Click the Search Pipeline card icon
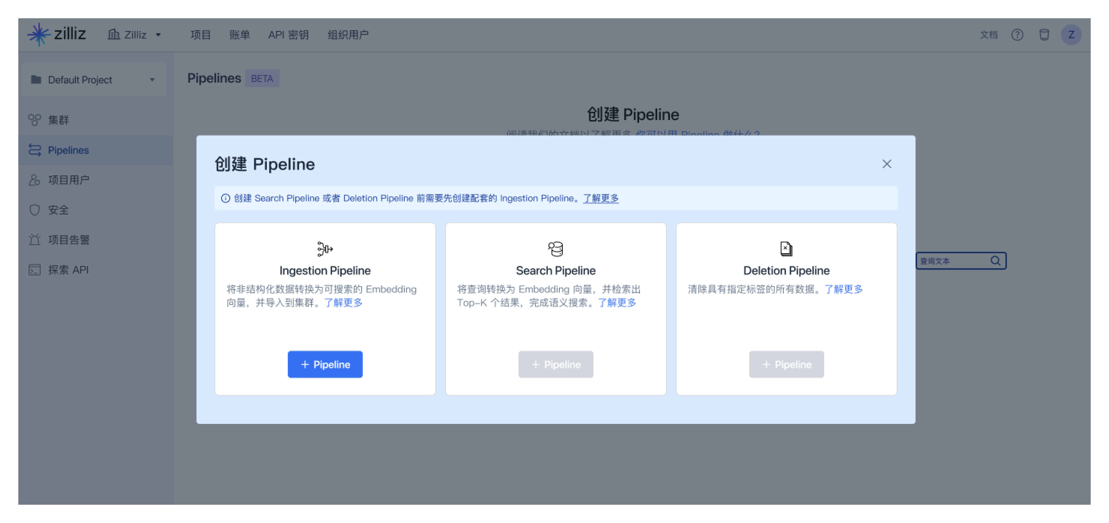 coord(555,249)
